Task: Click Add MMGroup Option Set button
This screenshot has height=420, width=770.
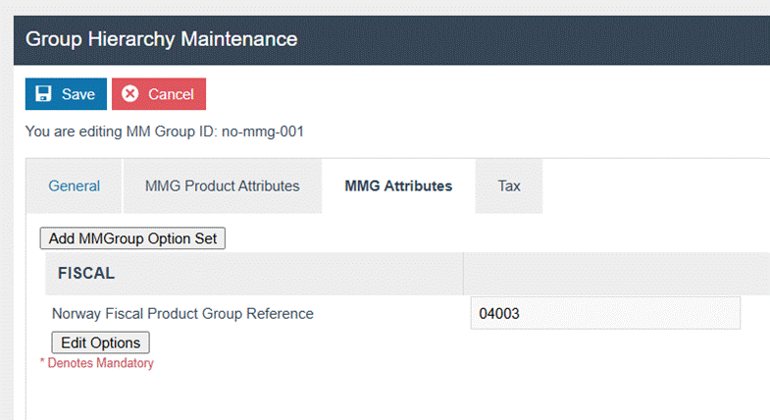Action: click(133, 238)
